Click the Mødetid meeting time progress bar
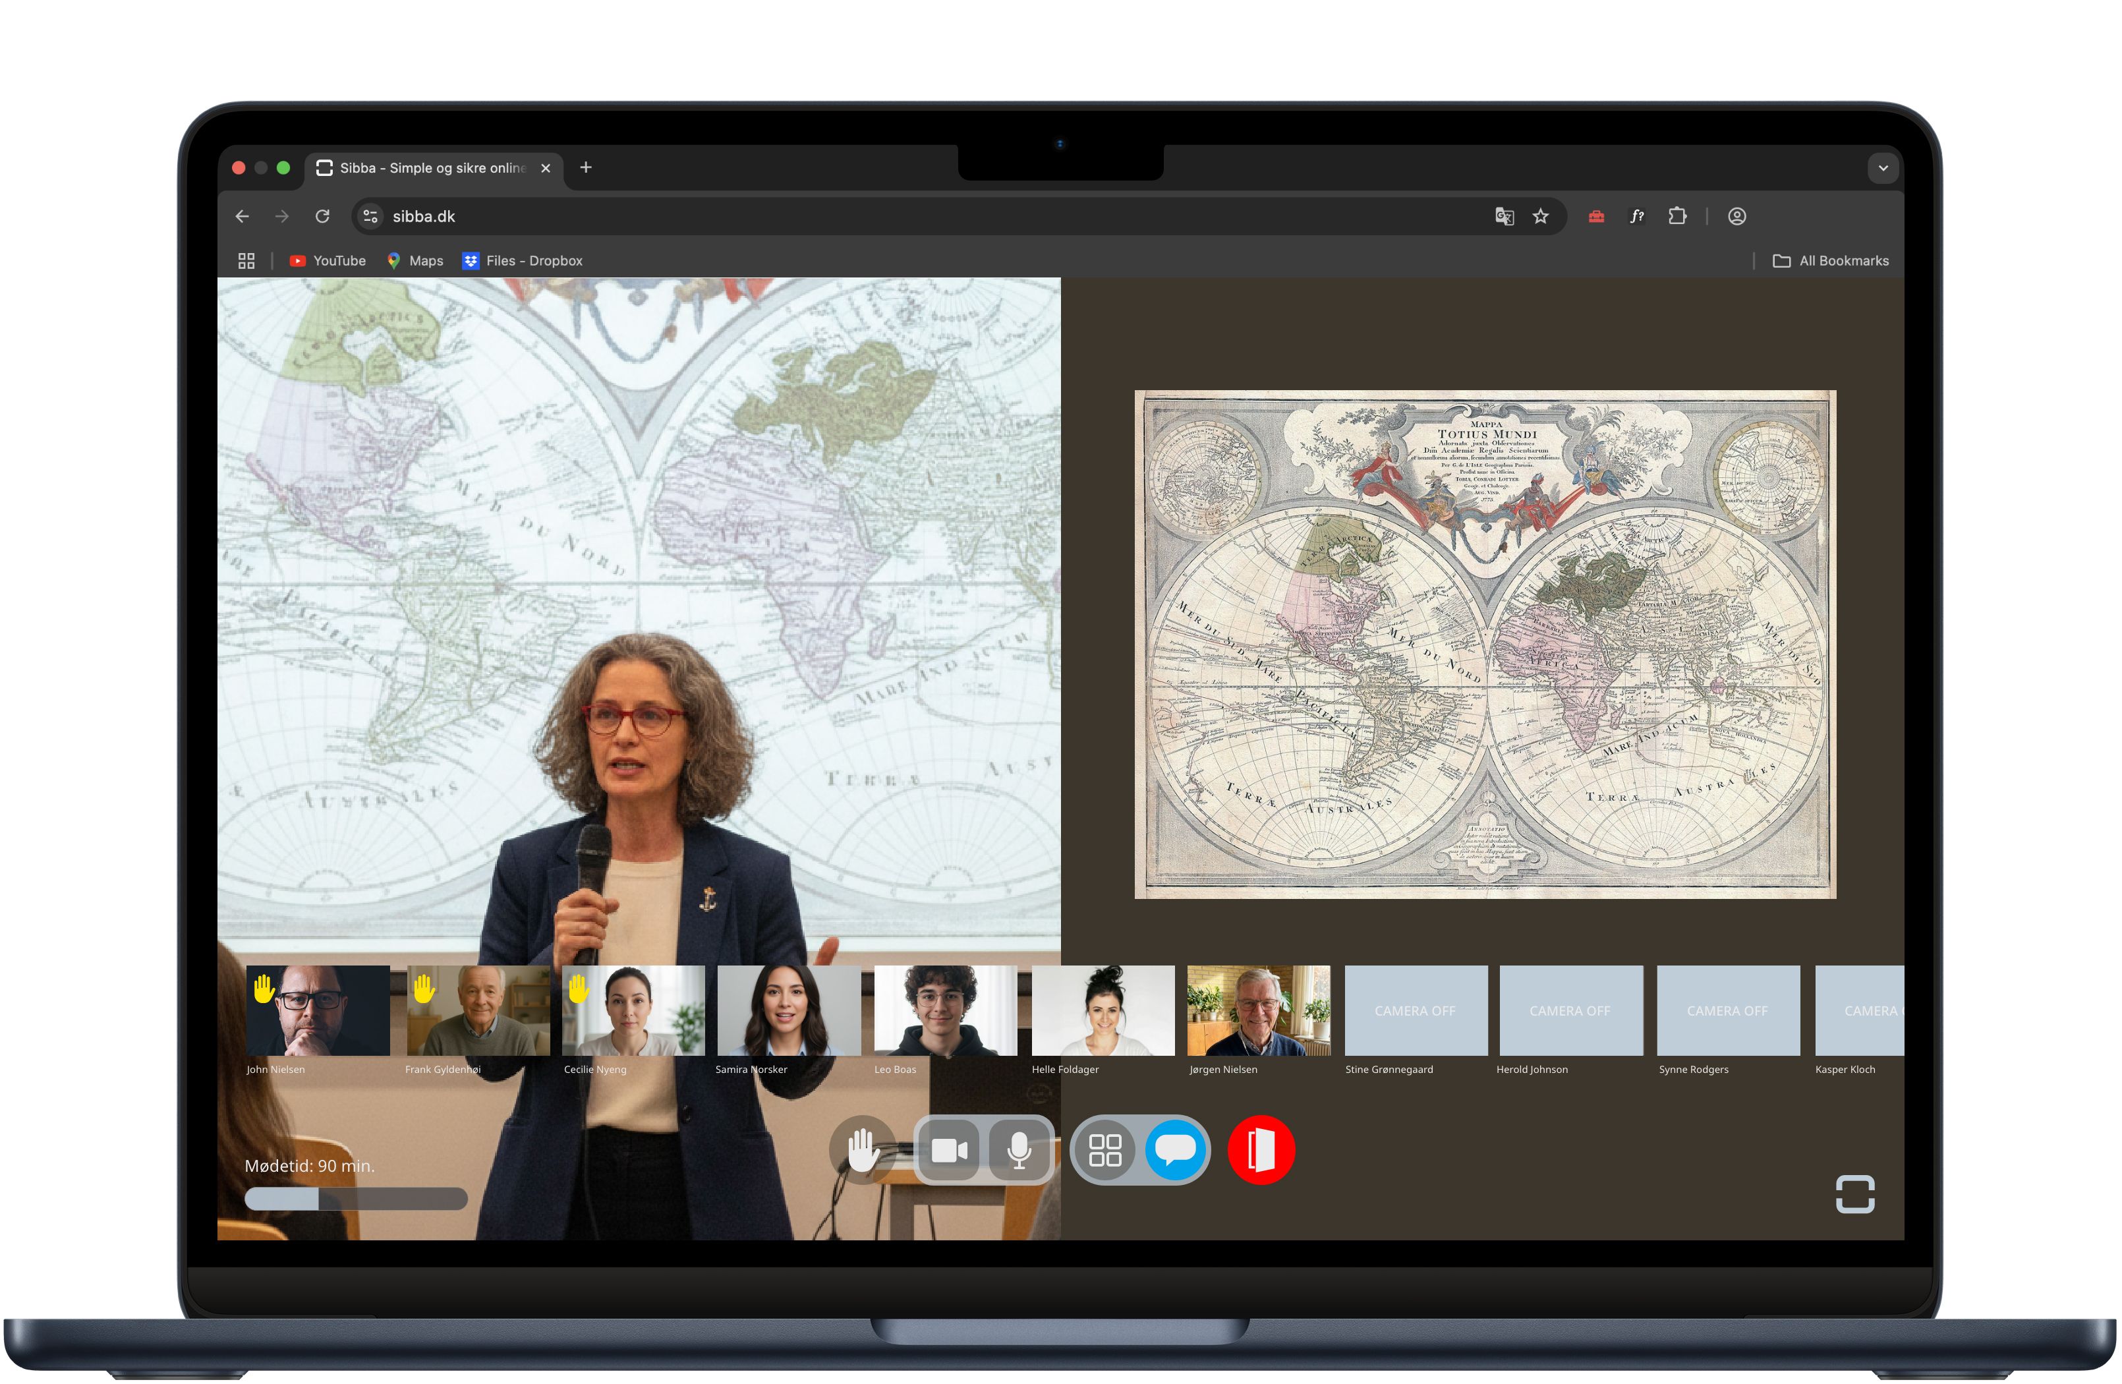The width and height of the screenshot is (2122, 1384). pyautogui.click(x=356, y=1199)
